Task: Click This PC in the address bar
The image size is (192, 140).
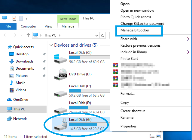Action: (x=50, y=35)
